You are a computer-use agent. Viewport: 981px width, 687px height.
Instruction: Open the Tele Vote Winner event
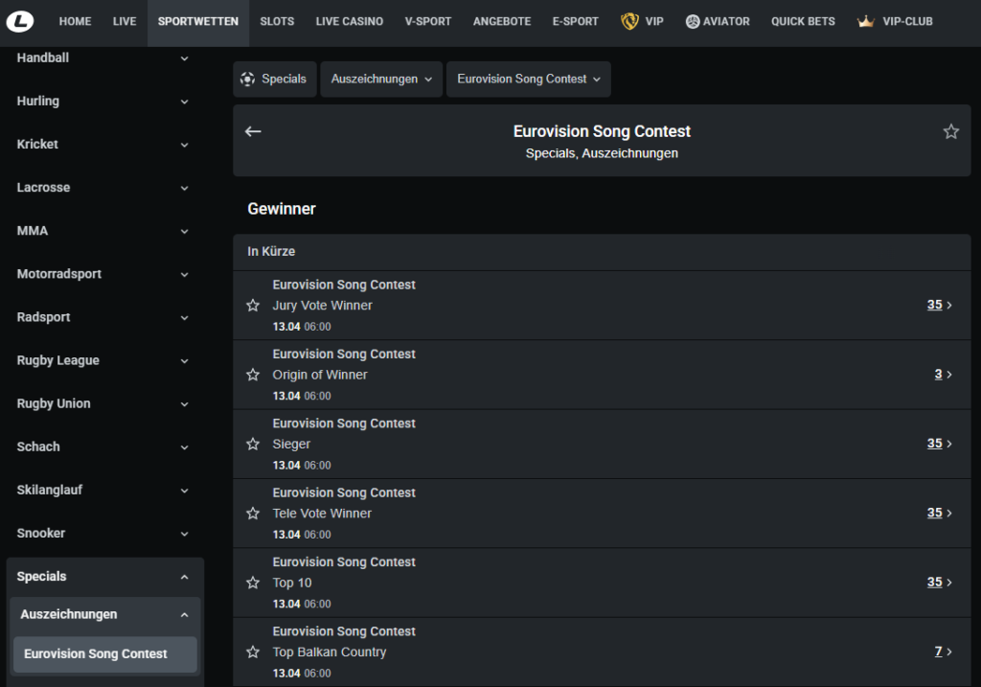pos(602,514)
